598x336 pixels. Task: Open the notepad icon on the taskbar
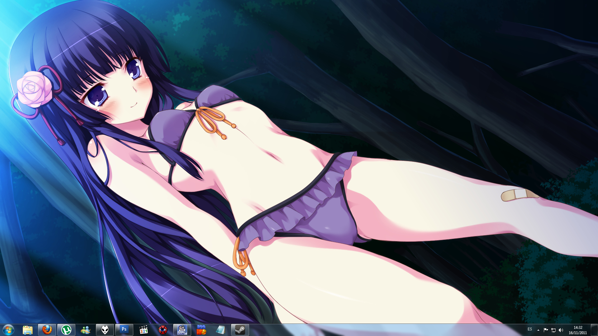pos(221,330)
